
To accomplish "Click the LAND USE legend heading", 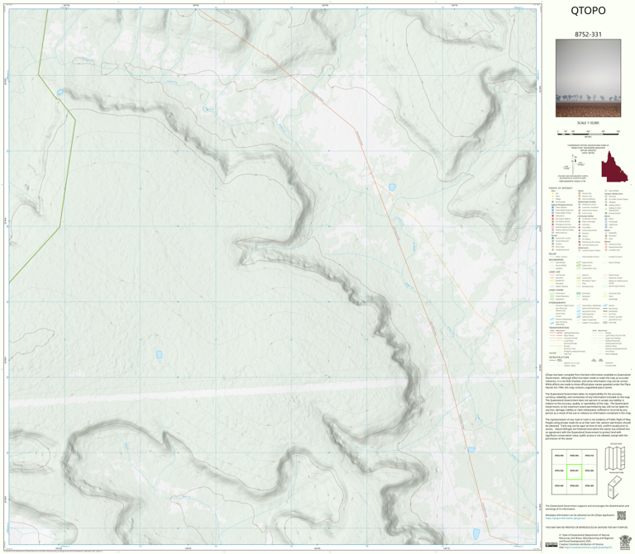I will pyautogui.click(x=555, y=272).
